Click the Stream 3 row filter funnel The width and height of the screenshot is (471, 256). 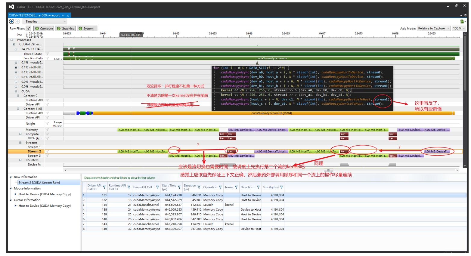(x=47, y=156)
